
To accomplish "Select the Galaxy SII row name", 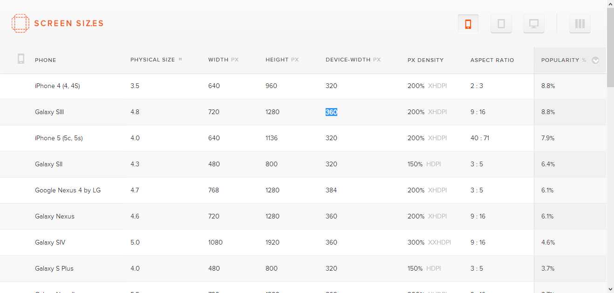I will 48,164.
